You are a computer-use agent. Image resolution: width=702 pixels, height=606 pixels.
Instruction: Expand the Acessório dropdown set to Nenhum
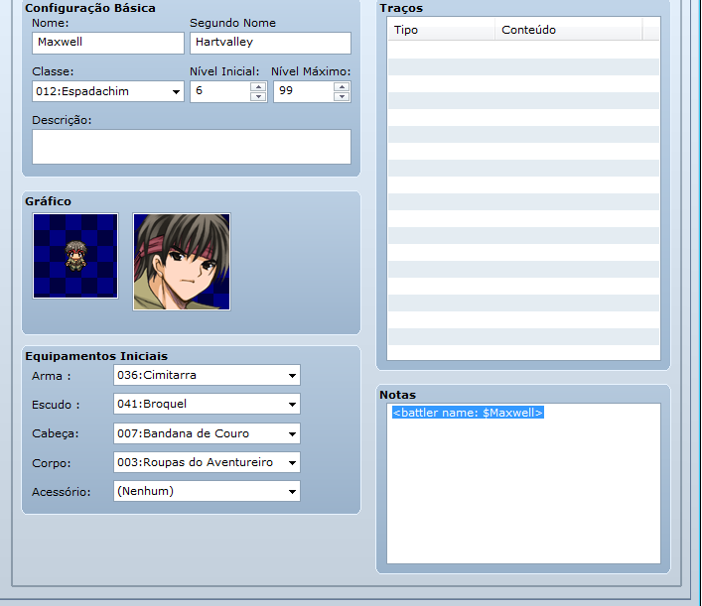(x=207, y=491)
